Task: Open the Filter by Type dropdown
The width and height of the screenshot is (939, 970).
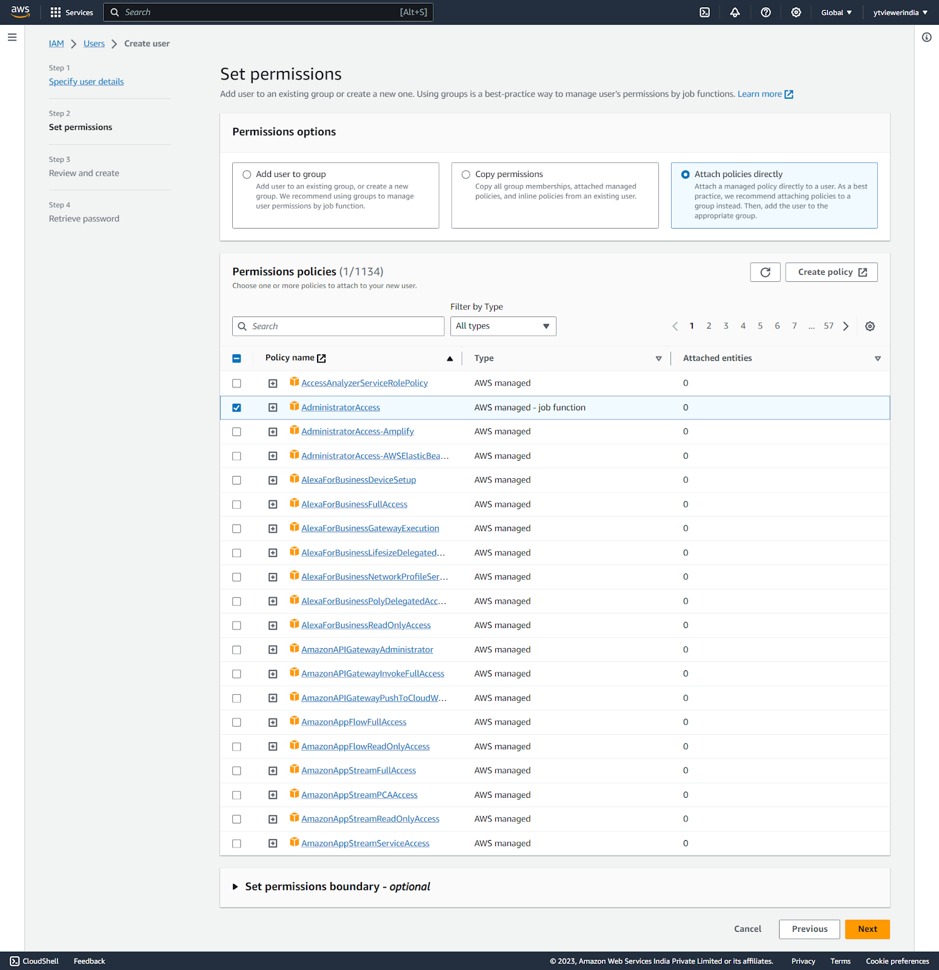Action: click(503, 326)
